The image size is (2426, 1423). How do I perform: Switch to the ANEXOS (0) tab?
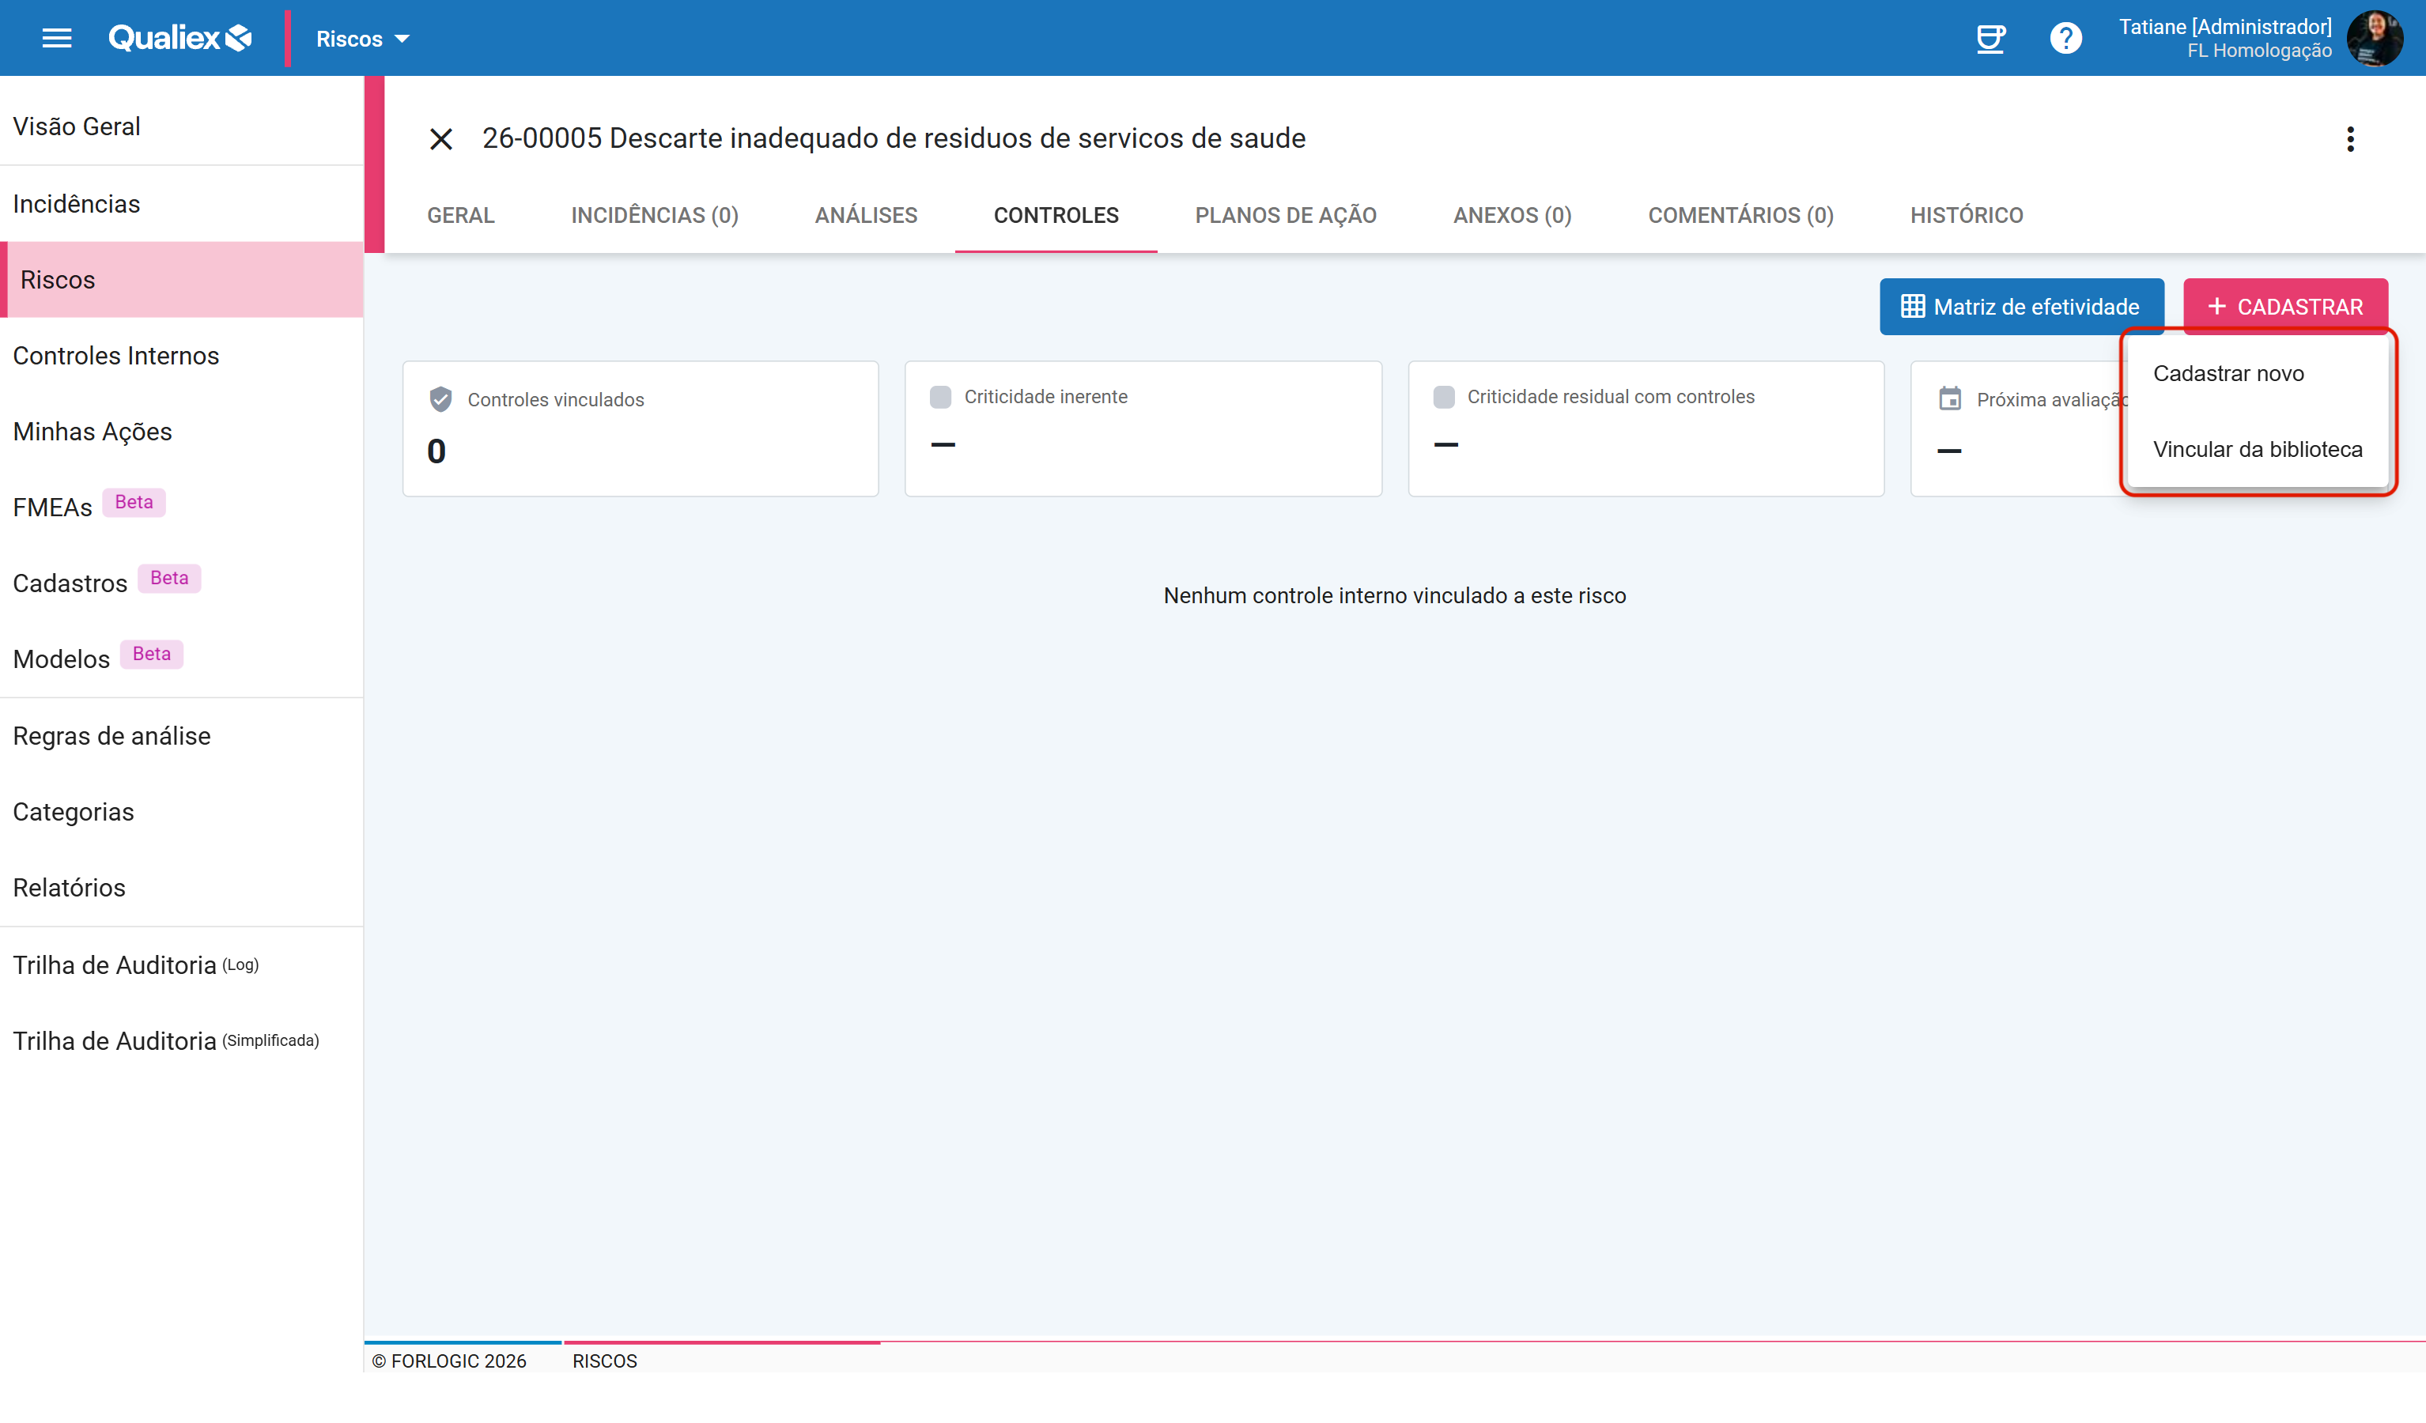pyautogui.click(x=1513, y=216)
